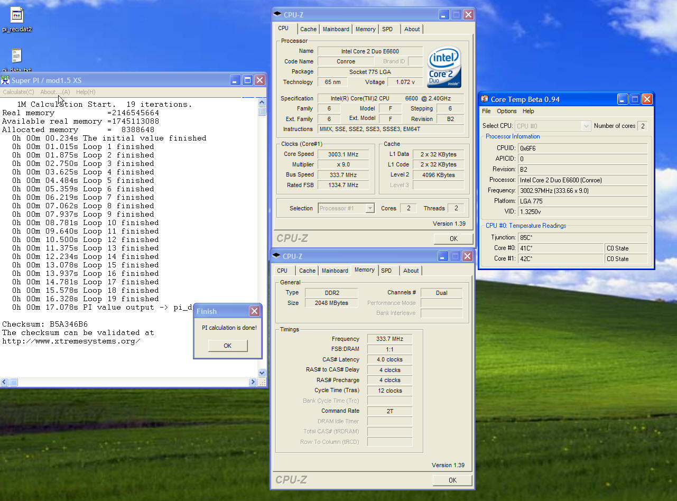
Task: Click the Level 2 cache value 4096 KBytes
Action: tap(439, 175)
